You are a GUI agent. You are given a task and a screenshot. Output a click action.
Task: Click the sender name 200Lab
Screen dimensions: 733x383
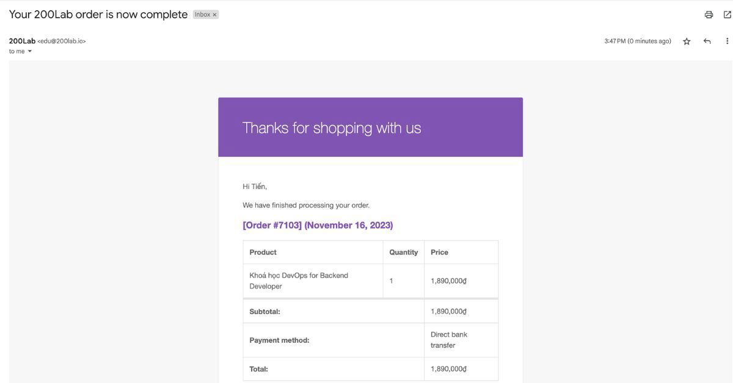point(22,41)
